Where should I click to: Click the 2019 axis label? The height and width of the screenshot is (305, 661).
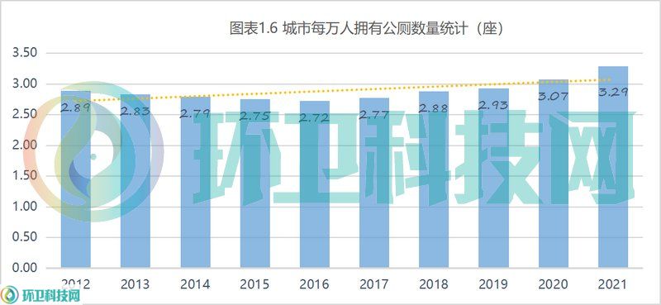[x=493, y=284]
